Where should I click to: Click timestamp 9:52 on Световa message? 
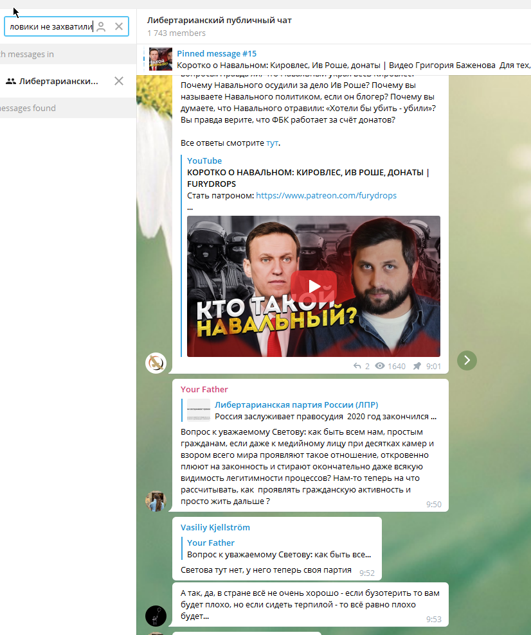coord(367,573)
